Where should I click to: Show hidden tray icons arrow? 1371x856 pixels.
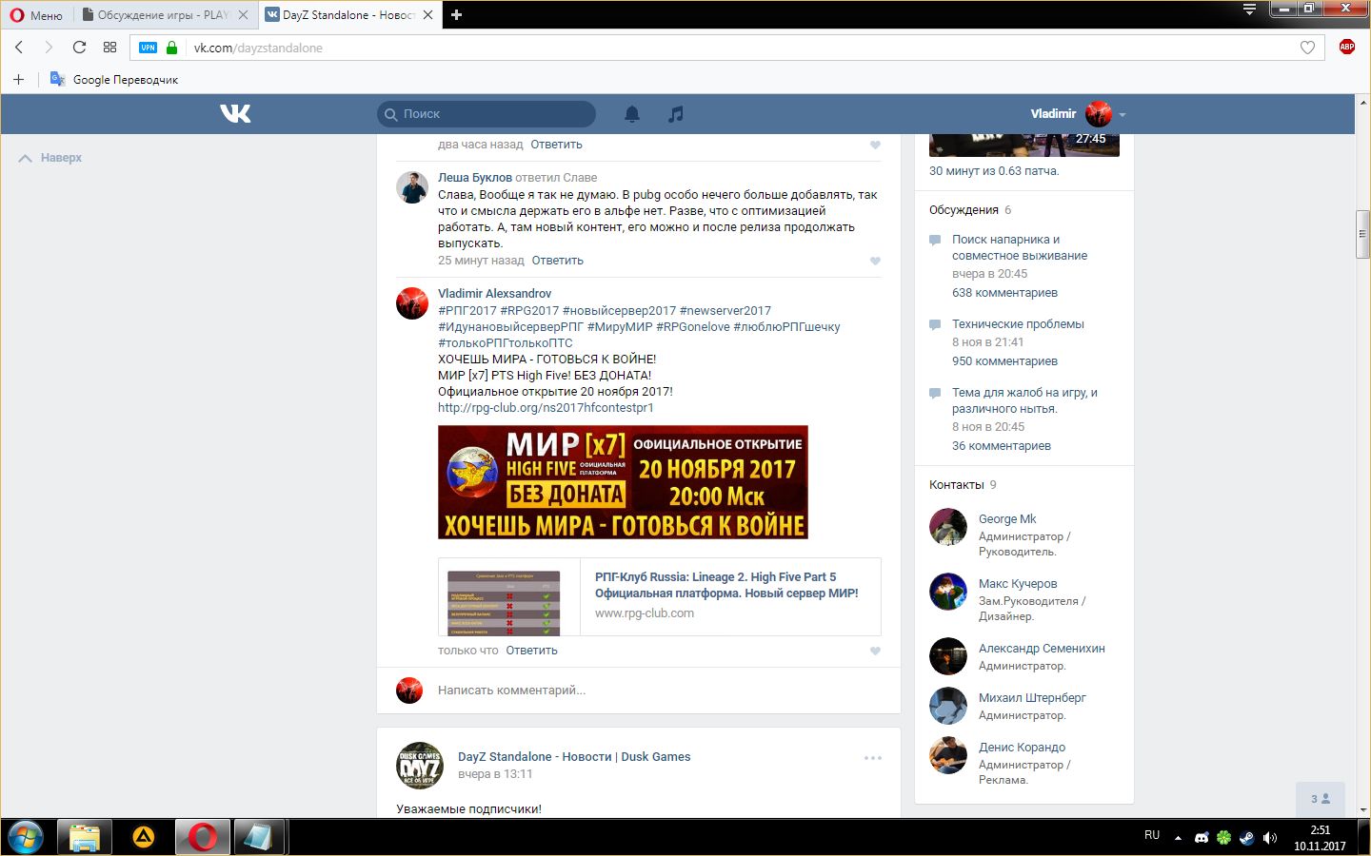pos(1178,838)
